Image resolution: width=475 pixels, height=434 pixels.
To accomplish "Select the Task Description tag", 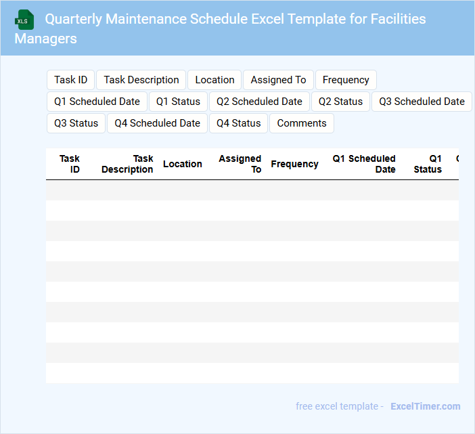I will (141, 80).
